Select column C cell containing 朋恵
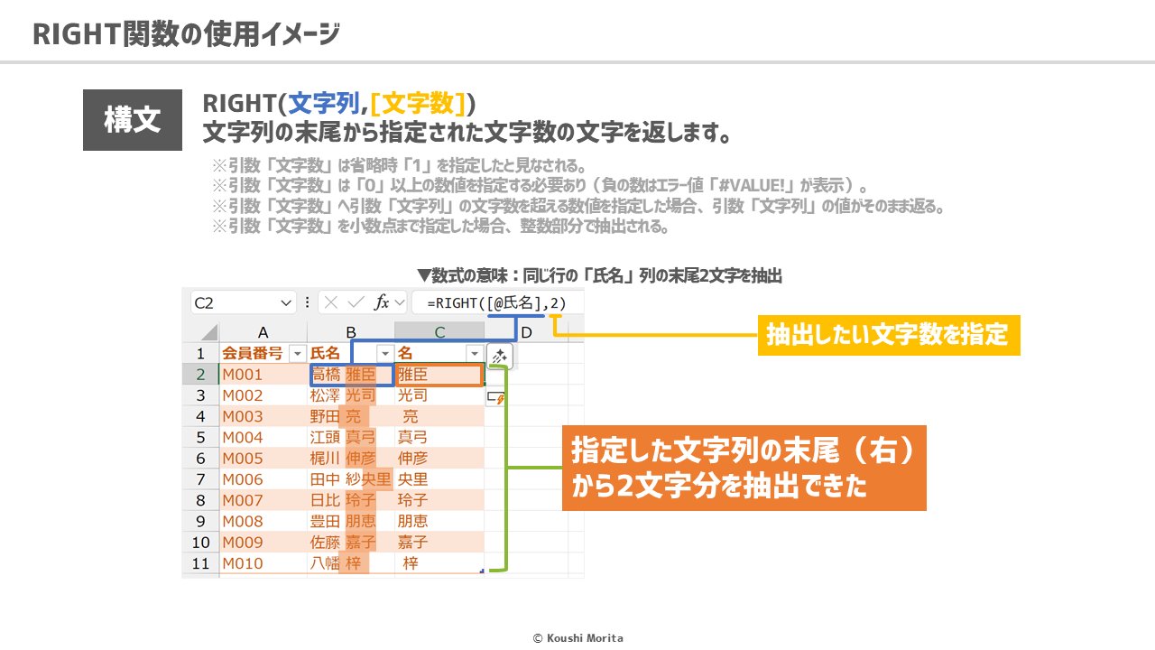 pyautogui.click(x=439, y=521)
